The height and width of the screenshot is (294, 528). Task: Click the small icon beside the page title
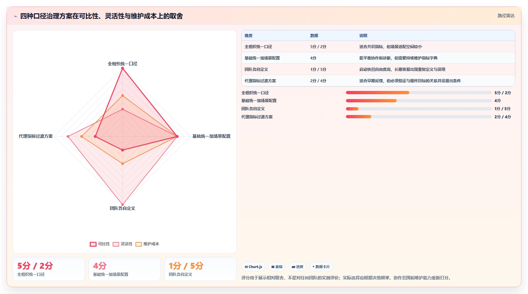tap(15, 16)
